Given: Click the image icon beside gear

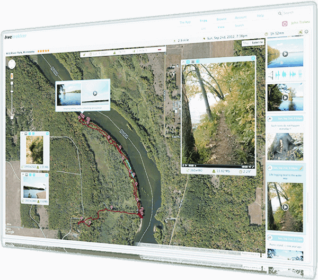Looking at the screenshot, I should [x=301, y=32].
